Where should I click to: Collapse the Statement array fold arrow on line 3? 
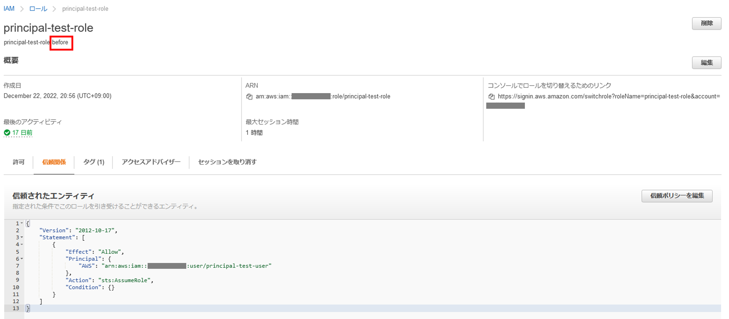coord(22,238)
